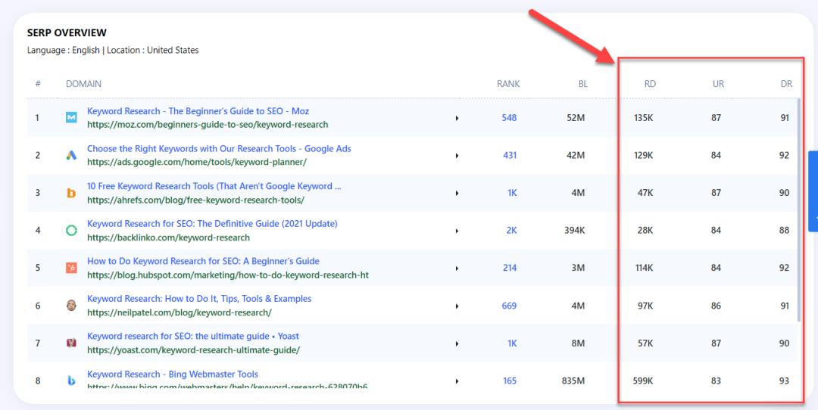Click the 135K referring domains value

[x=643, y=118]
